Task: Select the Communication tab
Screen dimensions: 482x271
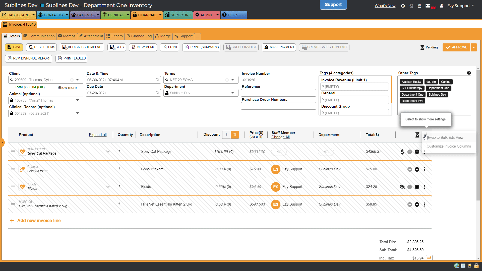Action: pos(39,36)
